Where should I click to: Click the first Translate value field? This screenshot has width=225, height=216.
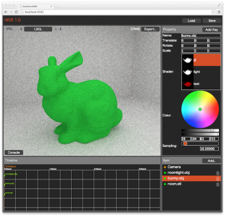187,41
